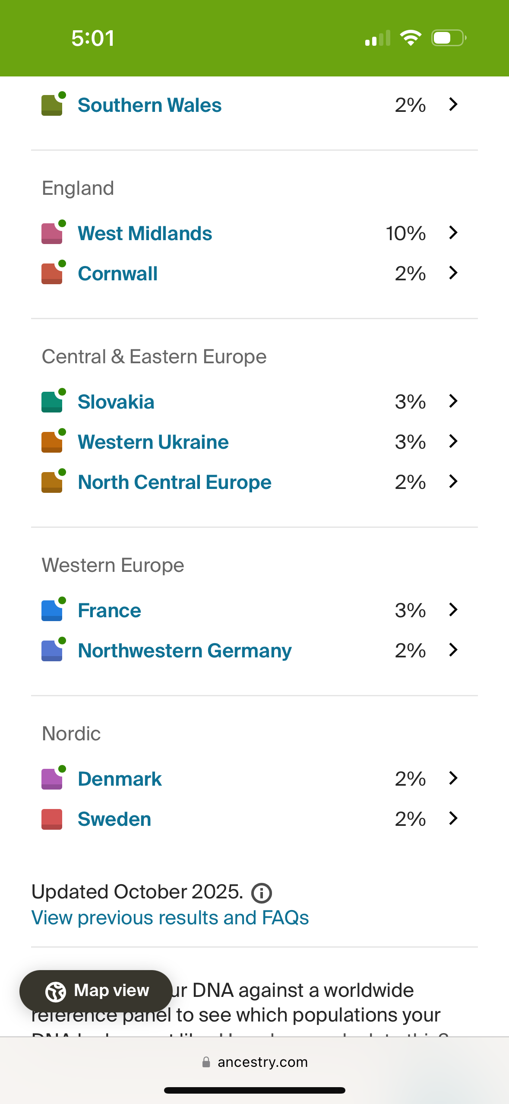Expand the Northwestern Germany chevron arrow
Image resolution: width=509 pixels, height=1104 pixels.
click(453, 650)
